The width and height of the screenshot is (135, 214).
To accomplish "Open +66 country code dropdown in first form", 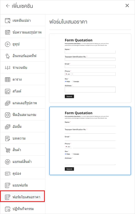I will tap(68, 74).
